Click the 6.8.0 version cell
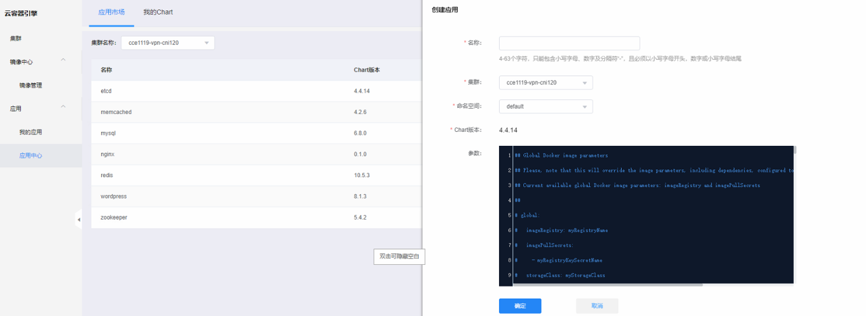866x316 pixels. (x=360, y=133)
